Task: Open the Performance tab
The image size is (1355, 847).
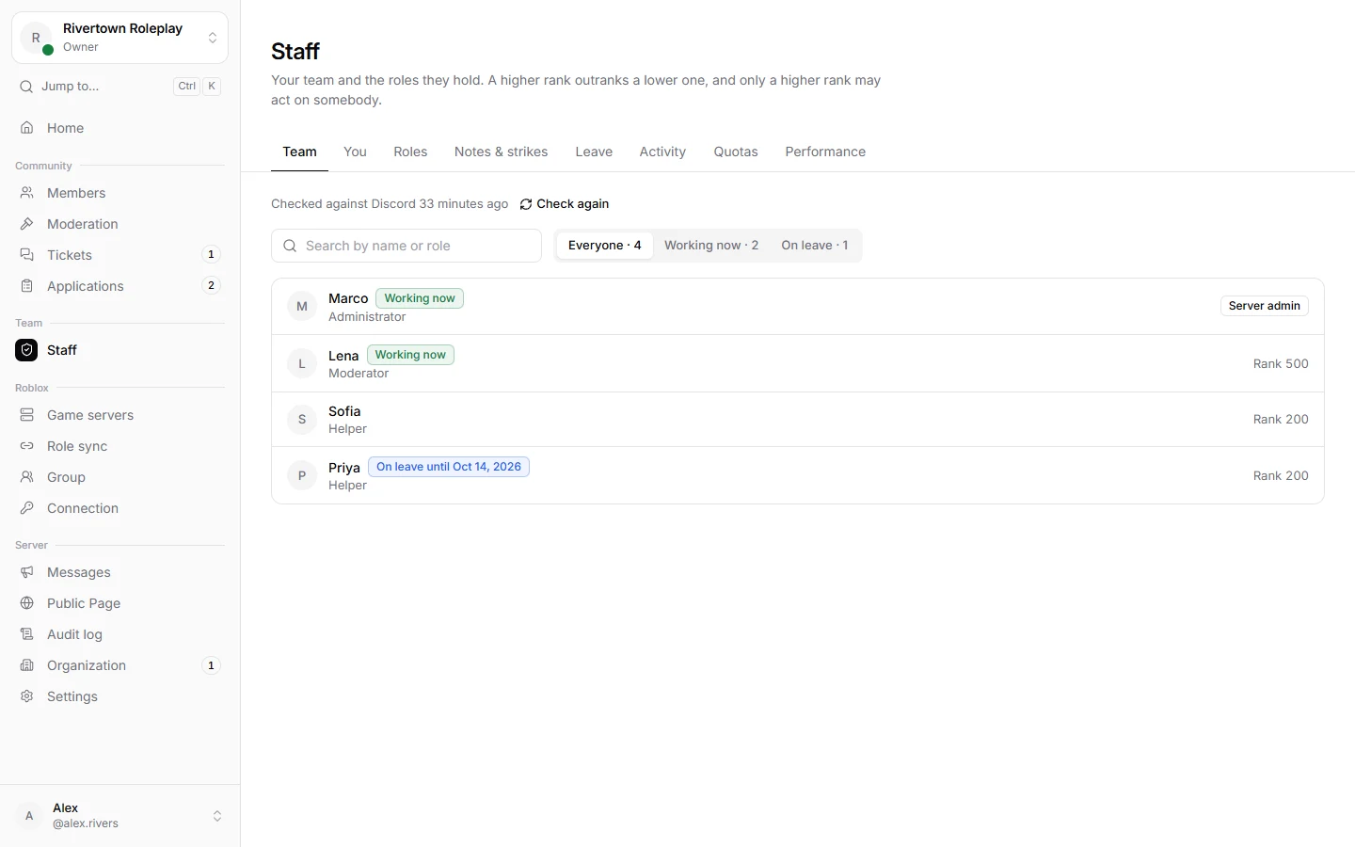Action: pos(825,152)
